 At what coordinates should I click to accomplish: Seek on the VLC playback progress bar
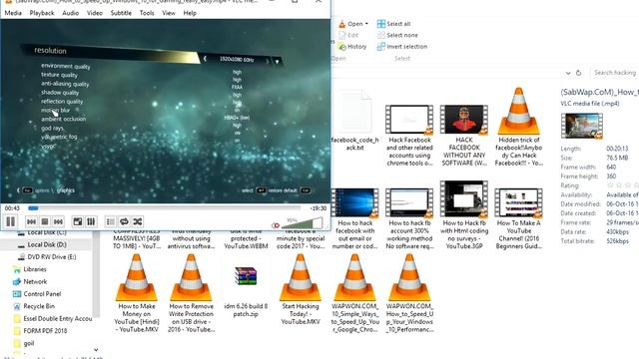[164, 208]
